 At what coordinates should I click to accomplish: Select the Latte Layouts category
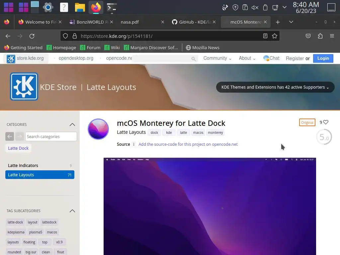pyautogui.click(x=40, y=175)
